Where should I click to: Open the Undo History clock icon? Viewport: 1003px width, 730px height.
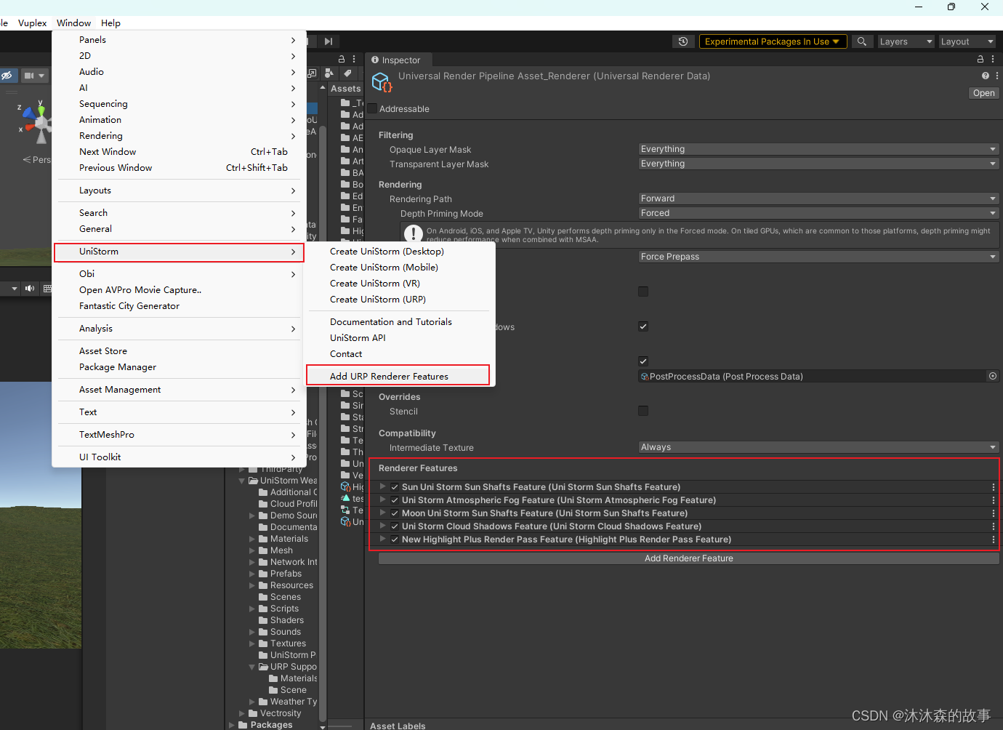[682, 41]
